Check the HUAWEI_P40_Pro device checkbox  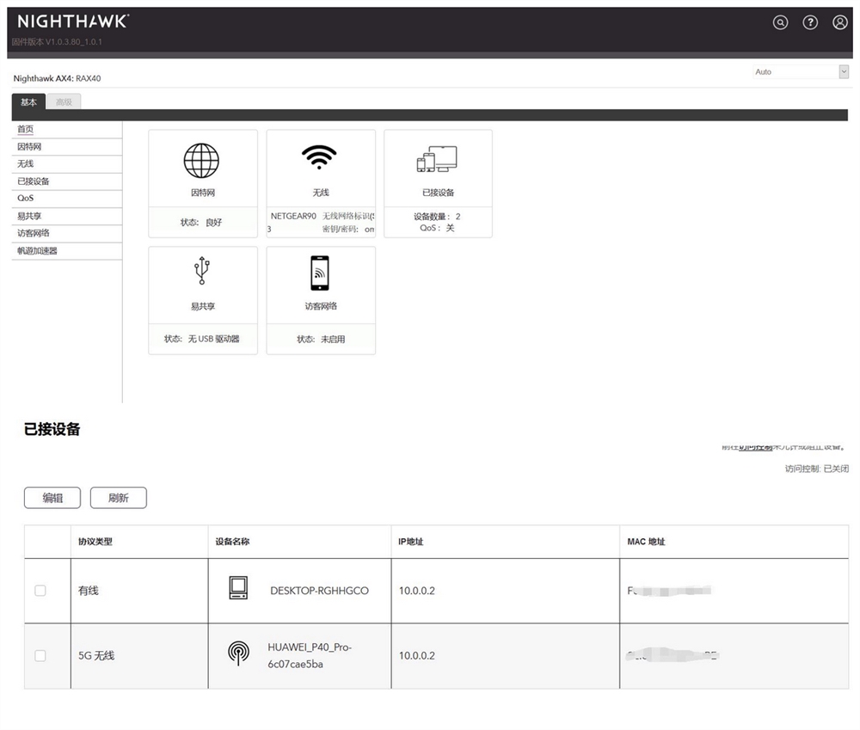pyautogui.click(x=40, y=656)
